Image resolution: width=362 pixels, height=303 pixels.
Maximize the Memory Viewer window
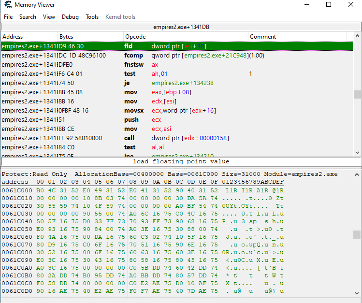pos(329,5)
